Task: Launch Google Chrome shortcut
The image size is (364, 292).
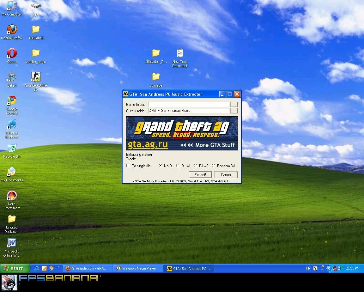Action: (x=12, y=105)
